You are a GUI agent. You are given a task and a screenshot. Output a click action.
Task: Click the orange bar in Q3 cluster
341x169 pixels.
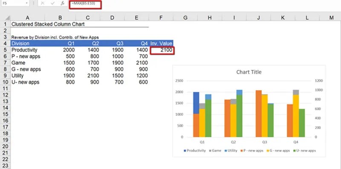tap(259, 114)
